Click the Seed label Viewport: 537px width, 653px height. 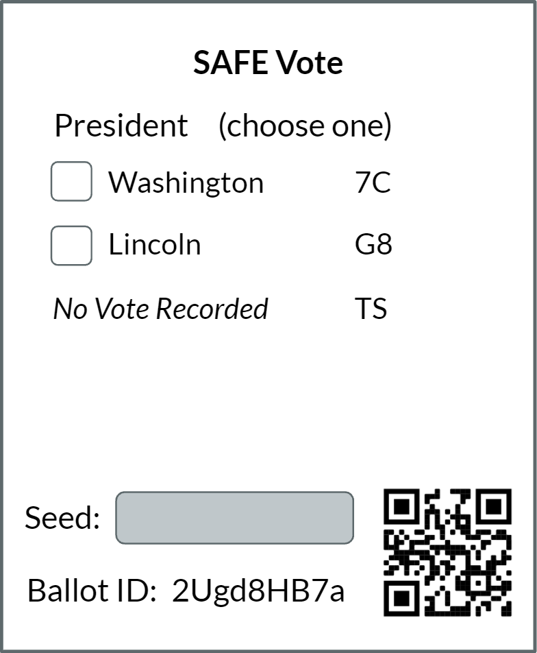click(62, 518)
